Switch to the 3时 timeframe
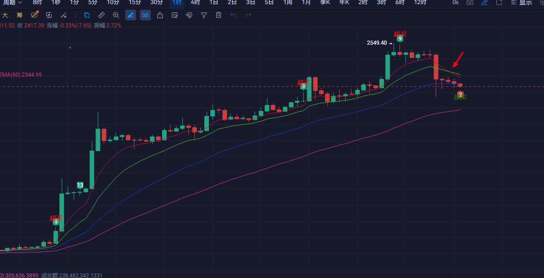The width and height of the screenshot is (544, 278). click(381, 2)
